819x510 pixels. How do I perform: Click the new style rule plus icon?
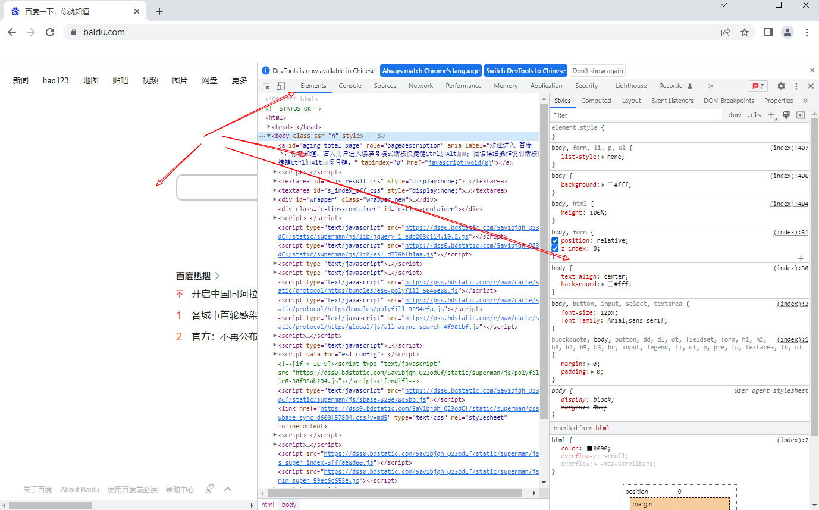coord(771,115)
